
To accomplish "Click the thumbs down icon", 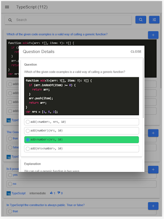I will coord(59,193).
